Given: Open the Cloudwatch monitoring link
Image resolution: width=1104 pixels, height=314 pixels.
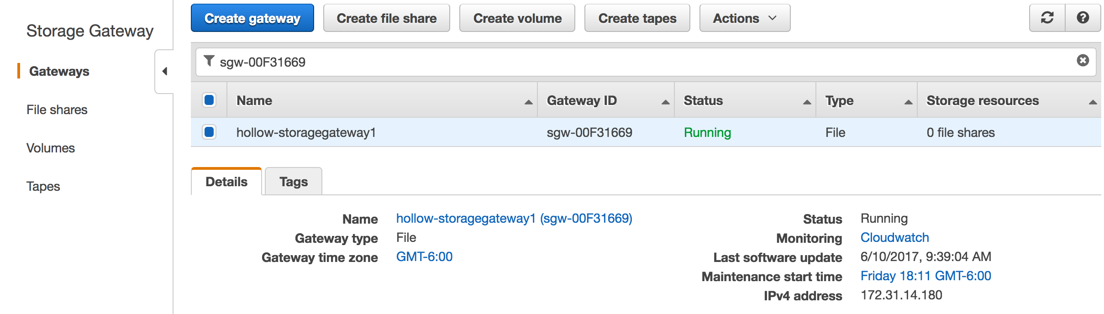Looking at the screenshot, I should click(894, 237).
